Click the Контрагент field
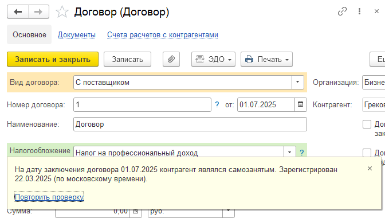This screenshot has width=385, height=222. point(374,105)
